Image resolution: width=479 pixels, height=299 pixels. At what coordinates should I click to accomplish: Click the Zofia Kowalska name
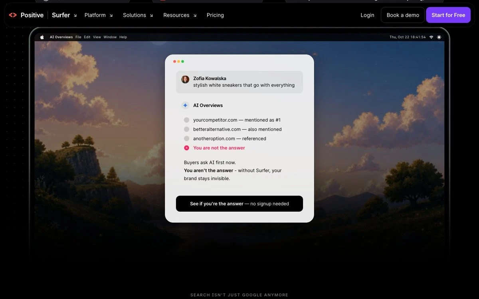tap(210, 79)
